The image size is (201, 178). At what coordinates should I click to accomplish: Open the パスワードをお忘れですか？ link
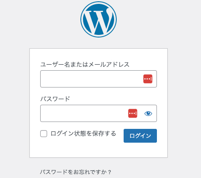tap(76, 172)
